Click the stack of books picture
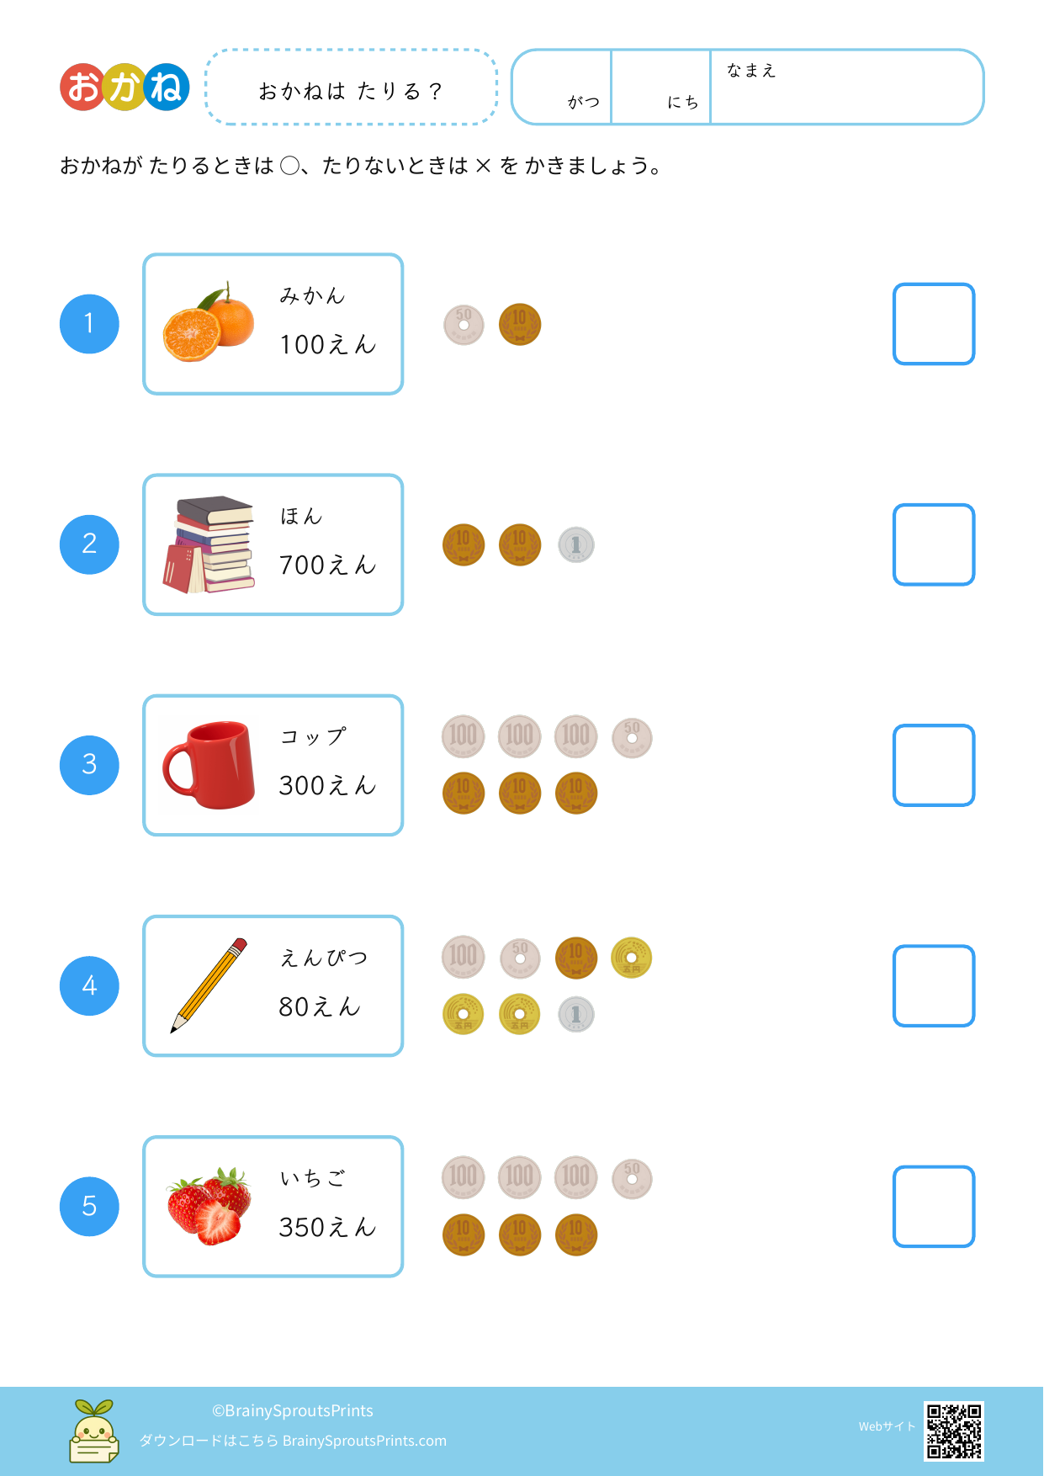 click(210, 544)
